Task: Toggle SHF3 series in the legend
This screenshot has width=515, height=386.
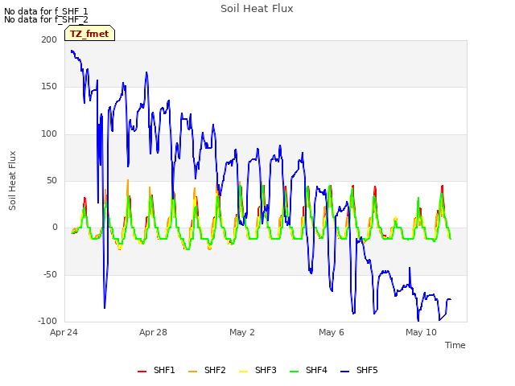Action: click(257, 370)
